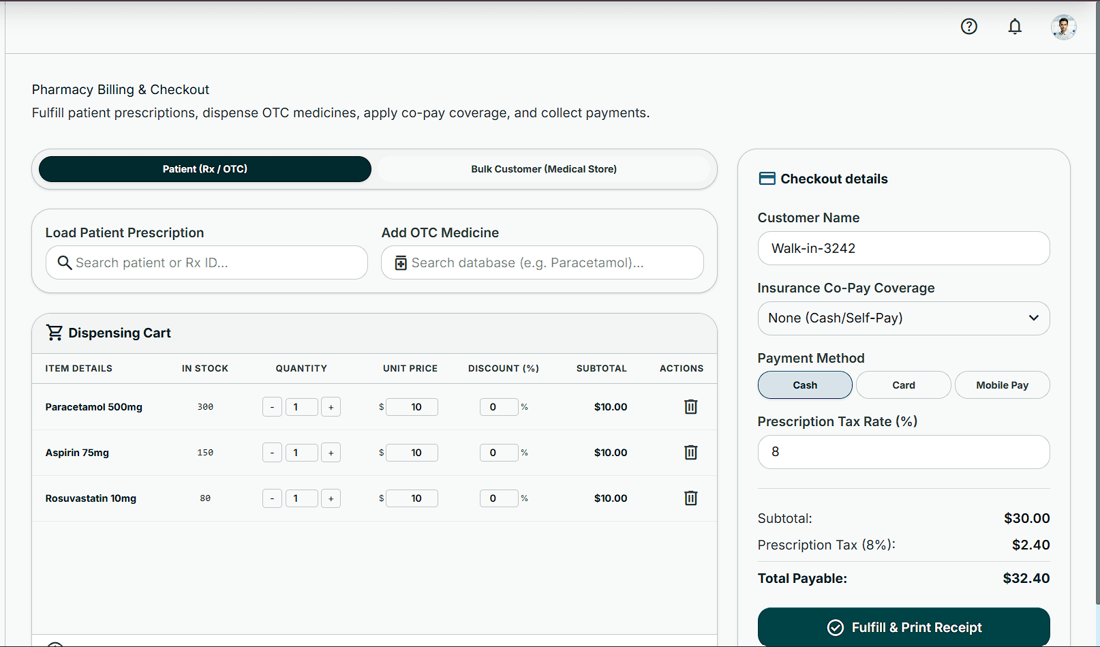Image resolution: width=1100 pixels, height=647 pixels.
Task: Open notifications bell icon
Action: (1015, 27)
